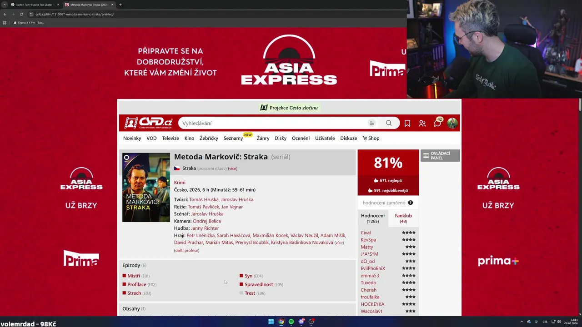Open the users icon in header

coord(422,123)
